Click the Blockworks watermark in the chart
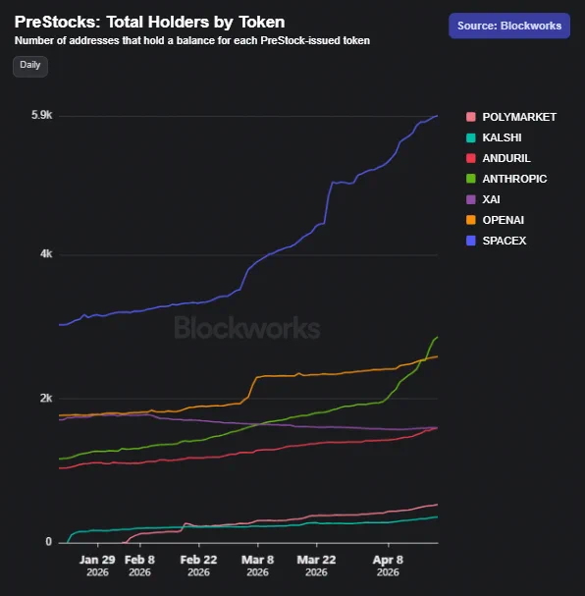585x596 pixels. (247, 327)
